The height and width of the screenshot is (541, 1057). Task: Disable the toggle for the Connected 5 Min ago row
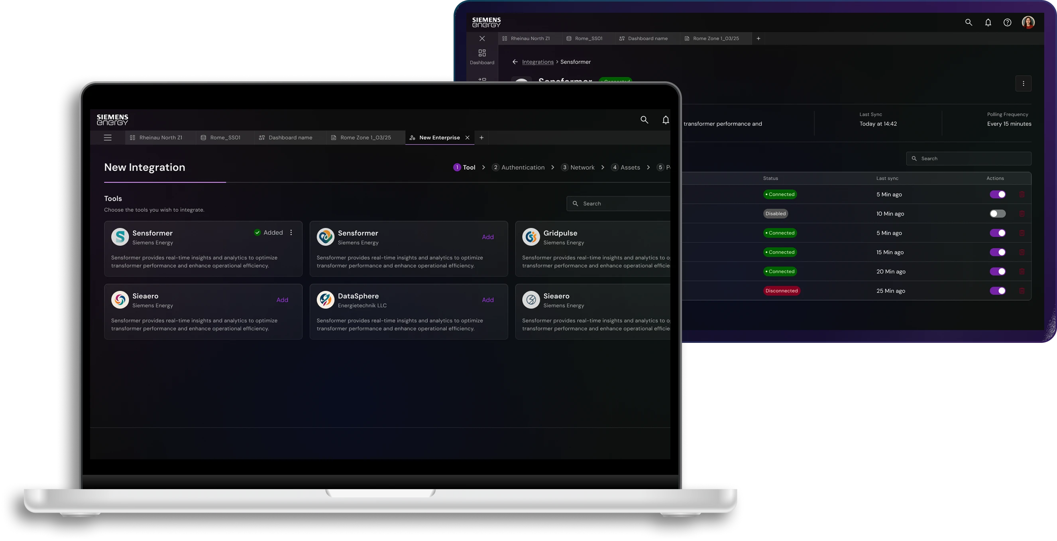(x=998, y=195)
